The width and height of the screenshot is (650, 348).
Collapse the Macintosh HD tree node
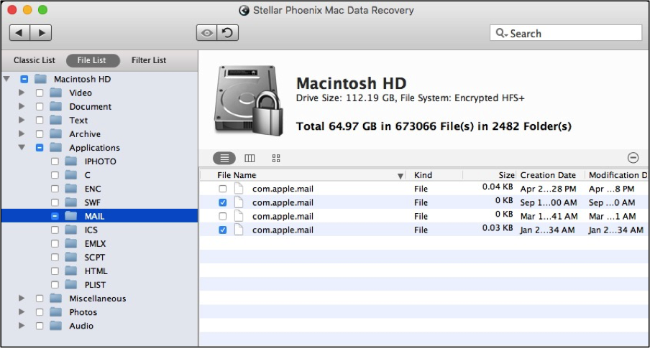click(6, 79)
